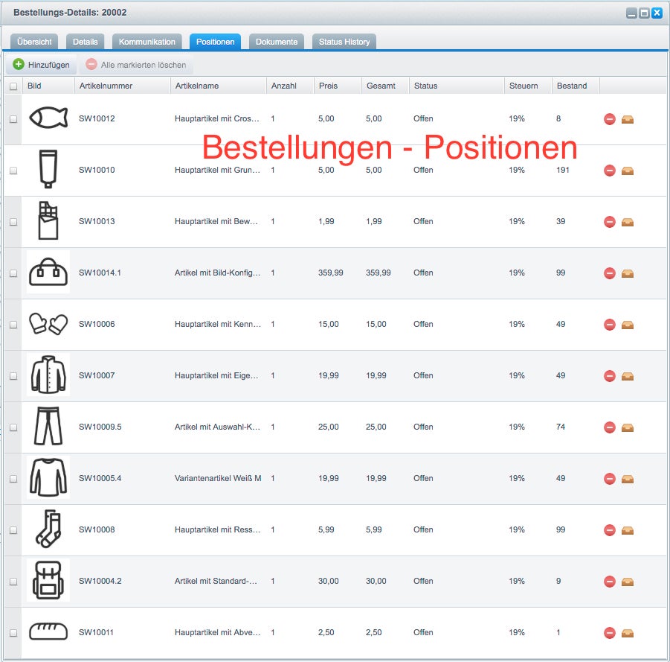Open article box icon for SW10010
The height and width of the screenshot is (662, 670).
pyautogui.click(x=628, y=171)
